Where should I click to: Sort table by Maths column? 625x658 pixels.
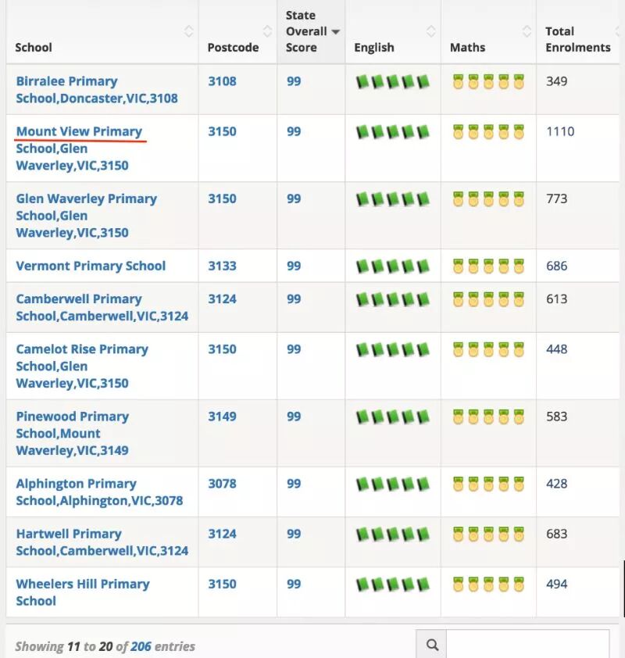tap(527, 31)
